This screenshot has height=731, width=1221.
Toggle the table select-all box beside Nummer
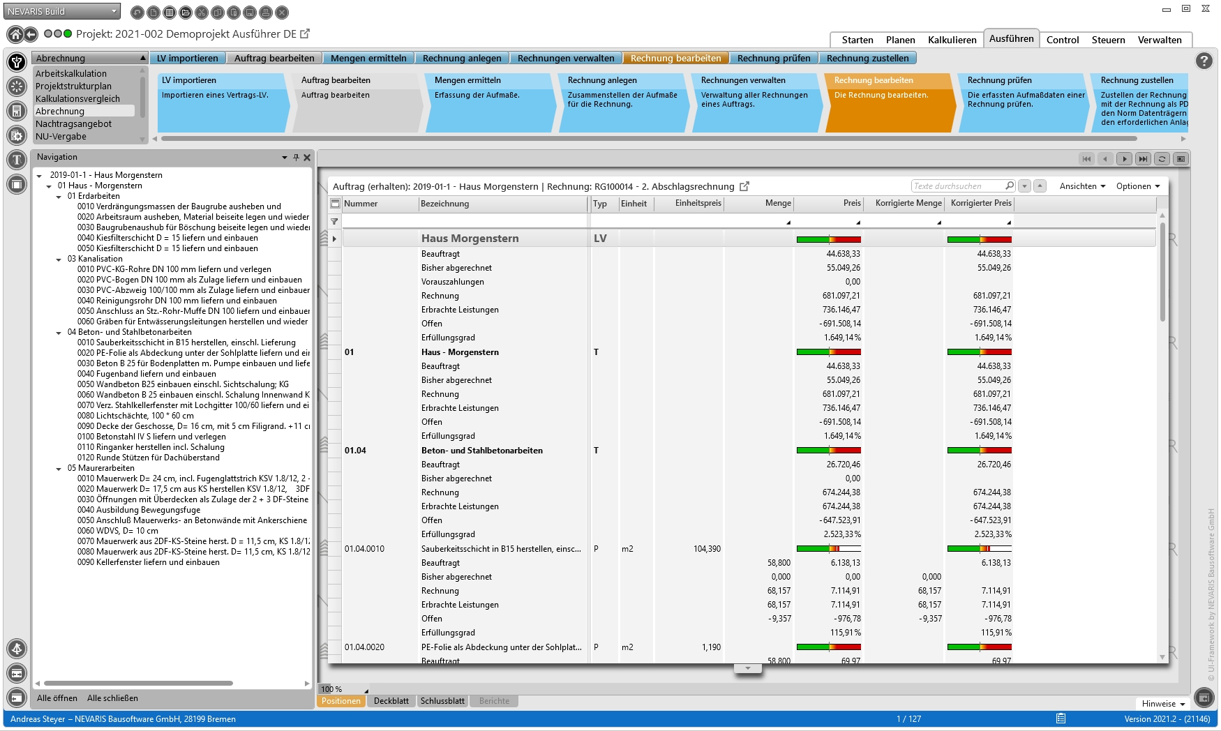(x=335, y=204)
